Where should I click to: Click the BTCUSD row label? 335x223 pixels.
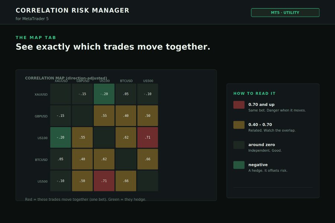(x=41, y=159)
